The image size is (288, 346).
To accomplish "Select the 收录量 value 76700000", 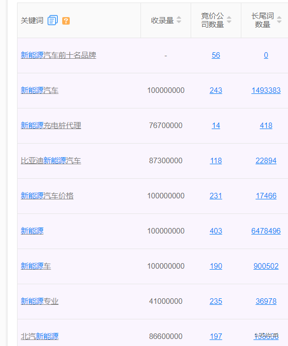I will pyautogui.click(x=166, y=126).
